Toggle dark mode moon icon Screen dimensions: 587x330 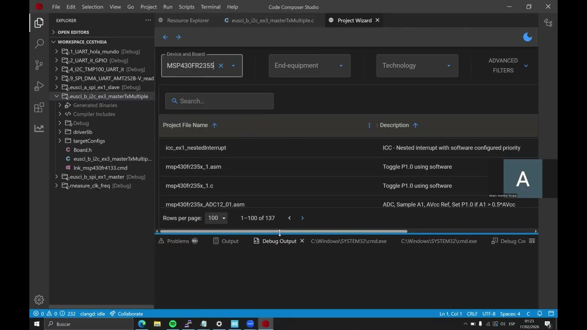pyautogui.click(x=527, y=37)
